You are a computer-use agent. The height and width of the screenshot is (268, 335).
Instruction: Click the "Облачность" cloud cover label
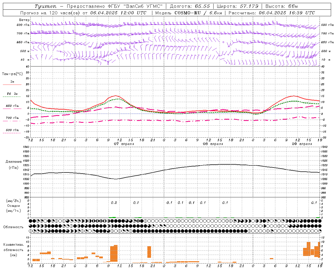(x=13, y=227)
